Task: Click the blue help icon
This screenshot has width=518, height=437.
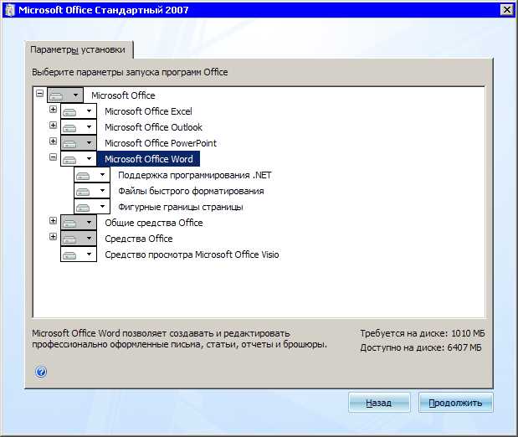Action: tap(41, 372)
